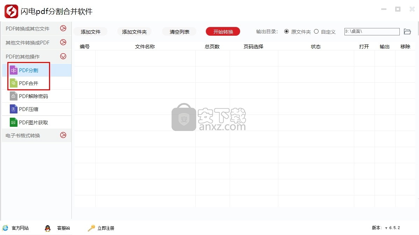Click the 立即注册 link
419x235 pixels.
click(106, 228)
